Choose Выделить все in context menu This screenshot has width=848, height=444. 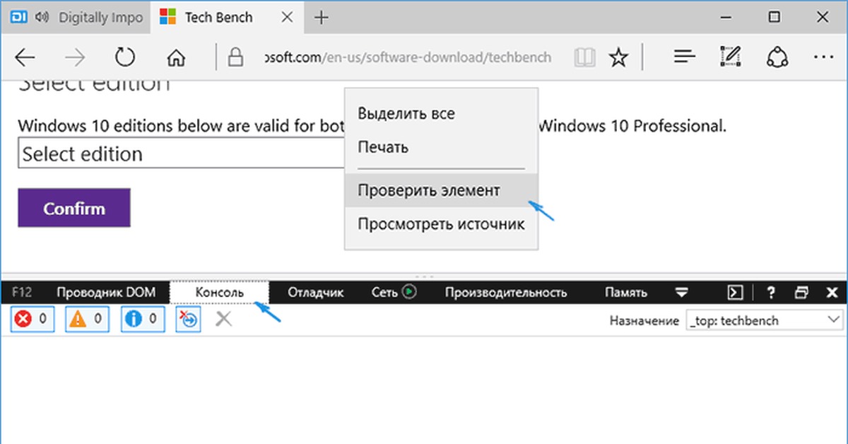click(x=442, y=113)
